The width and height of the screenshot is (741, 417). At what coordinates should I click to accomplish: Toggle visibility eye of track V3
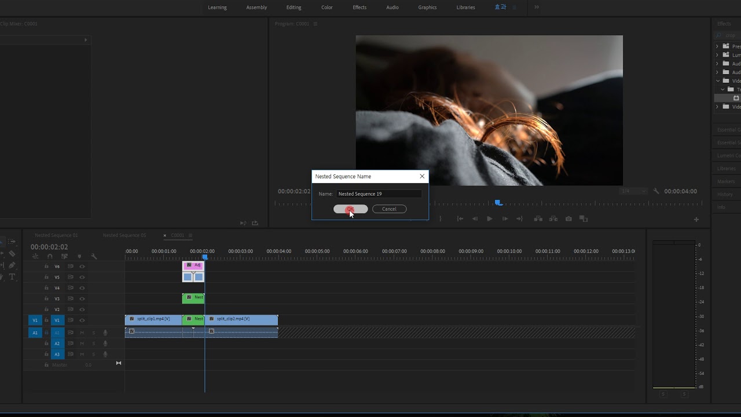pyautogui.click(x=82, y=299)
